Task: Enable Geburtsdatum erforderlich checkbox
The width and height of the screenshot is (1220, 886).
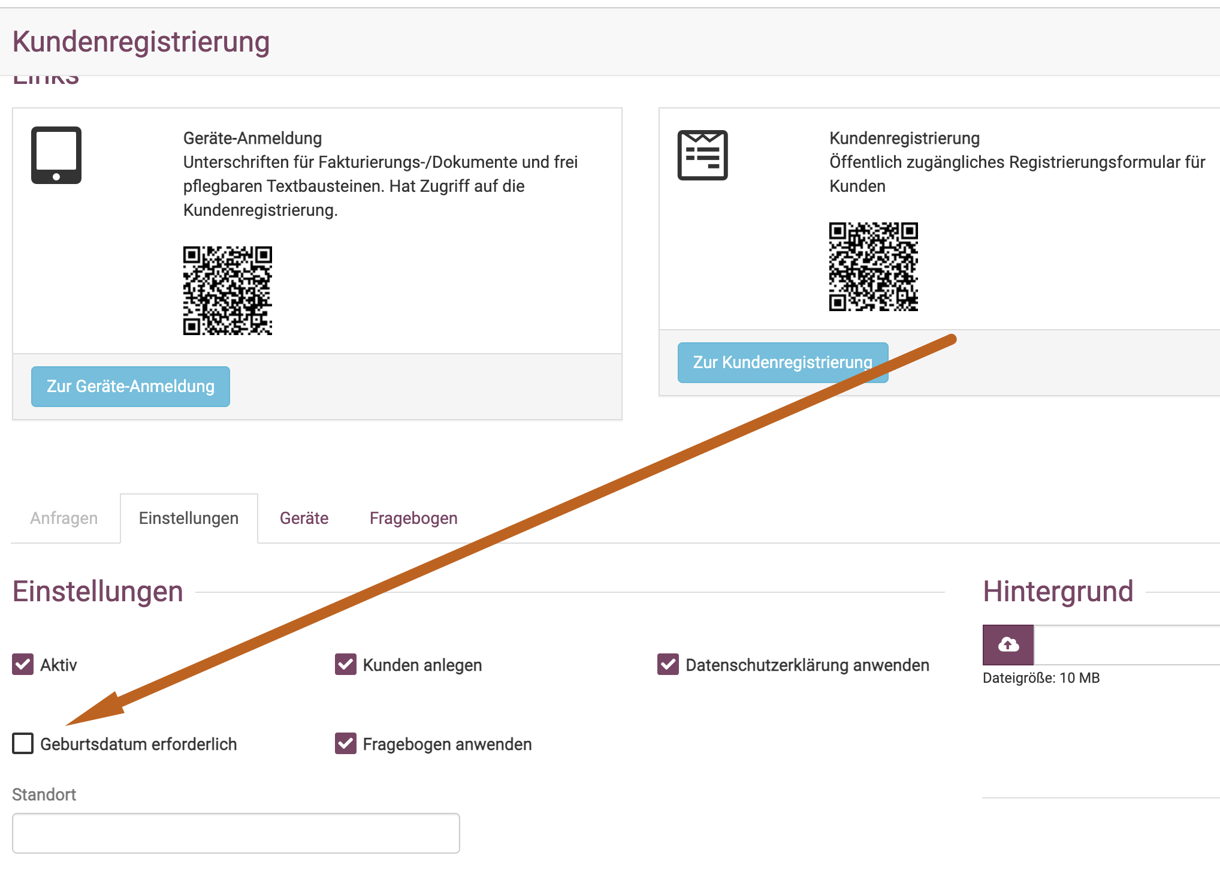Action: pyautogui.click(x=23, y=743)
